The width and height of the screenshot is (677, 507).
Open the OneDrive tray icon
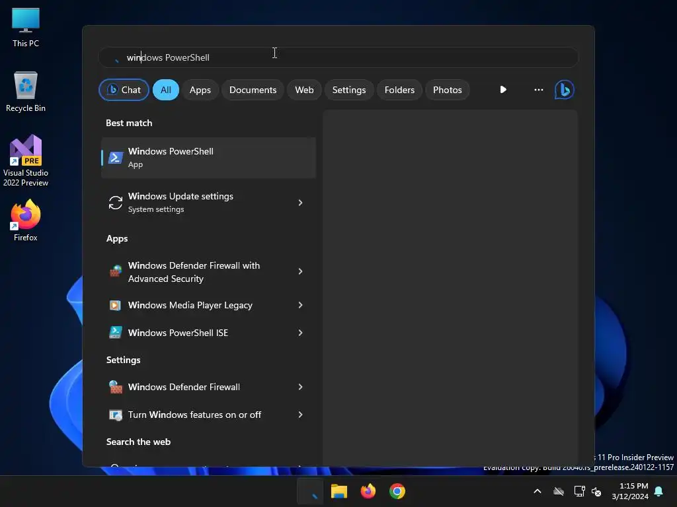(559, 491)
